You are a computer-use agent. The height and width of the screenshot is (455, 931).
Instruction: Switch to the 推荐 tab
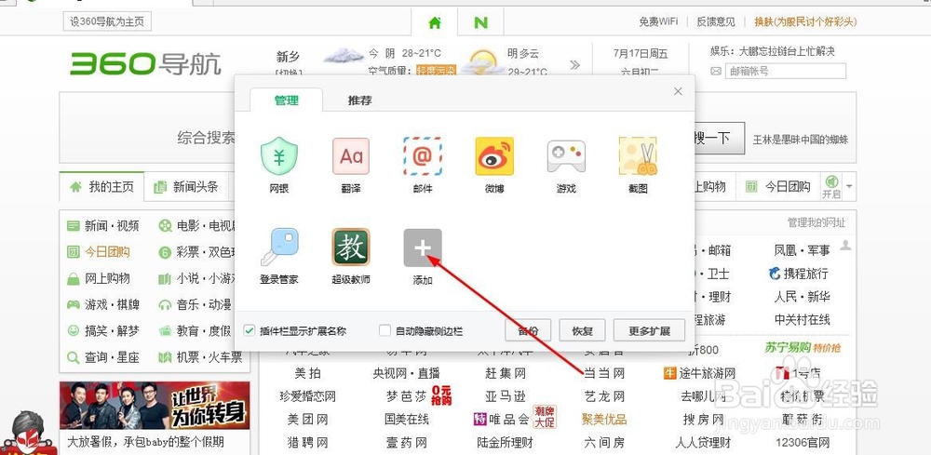tap(359, 100)
